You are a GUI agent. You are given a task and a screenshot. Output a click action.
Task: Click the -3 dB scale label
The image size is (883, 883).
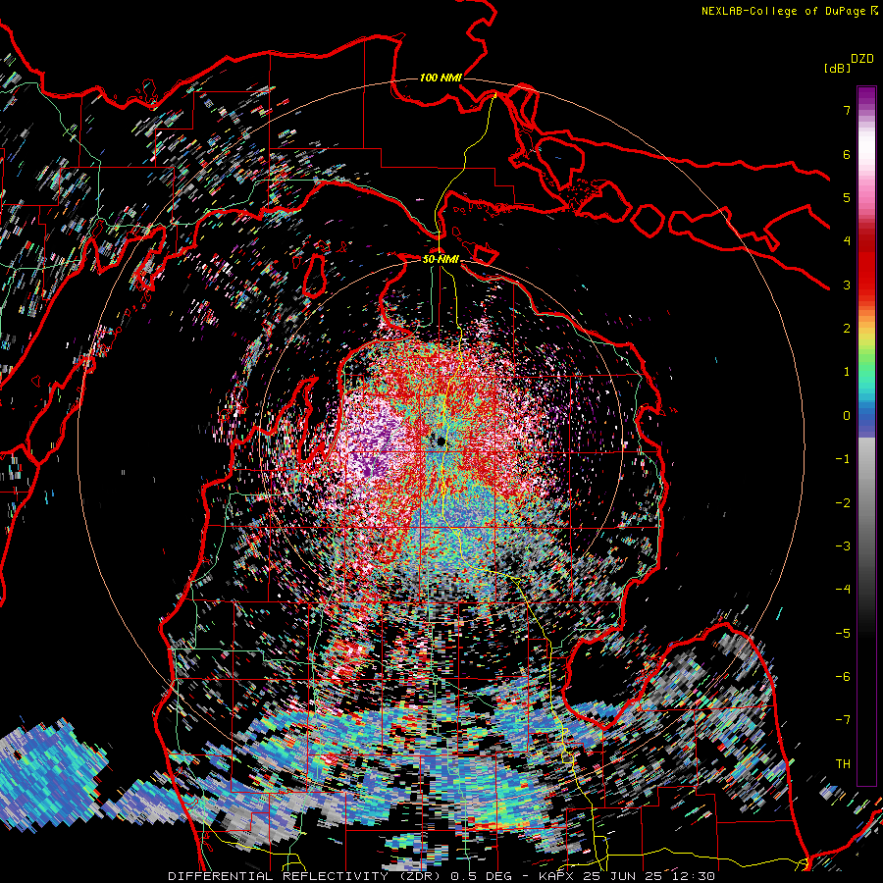point(843,546)
